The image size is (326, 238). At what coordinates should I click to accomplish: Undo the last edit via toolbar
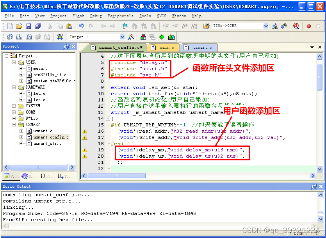(81, 26)
